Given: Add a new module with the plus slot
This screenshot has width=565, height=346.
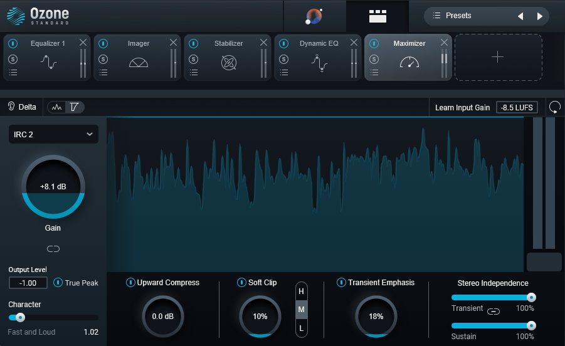Looking at the screenshot, I should click(499, 57).
